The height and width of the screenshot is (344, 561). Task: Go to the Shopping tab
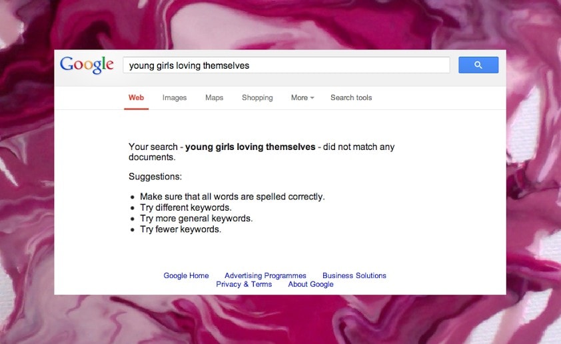pyautogui.click(x=257, y=97)
